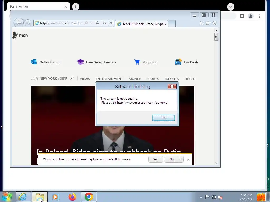
Task: Click the taskbar clock showing 5:55 AM
Action: point(247,197)
